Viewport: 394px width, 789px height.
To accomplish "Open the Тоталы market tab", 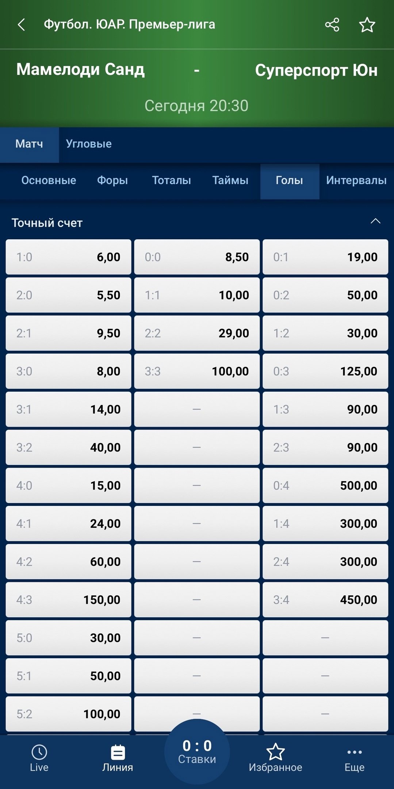I will pyautogui.click(x=171, y=180).
